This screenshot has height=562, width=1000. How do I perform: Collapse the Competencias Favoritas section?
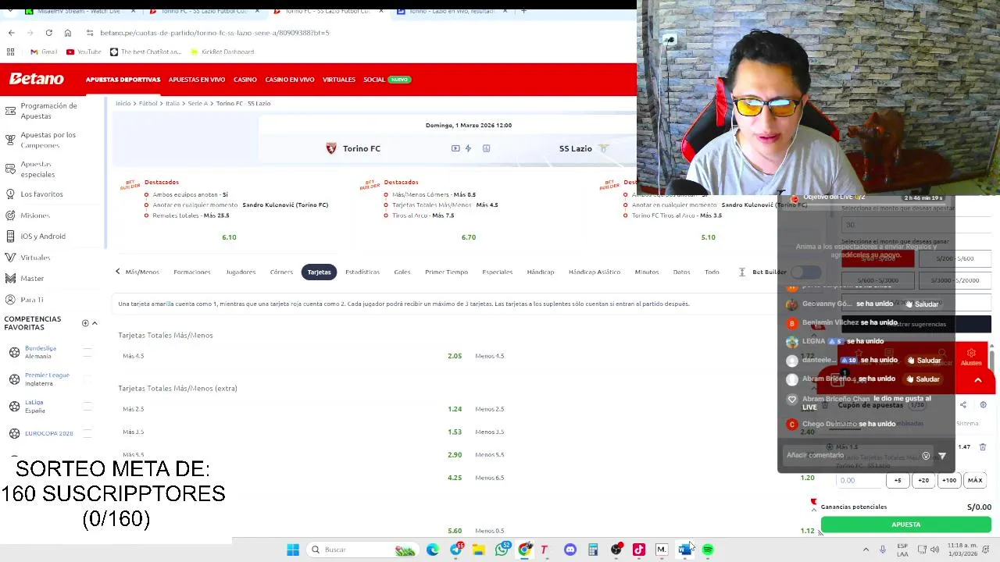[x=95, y=323]
